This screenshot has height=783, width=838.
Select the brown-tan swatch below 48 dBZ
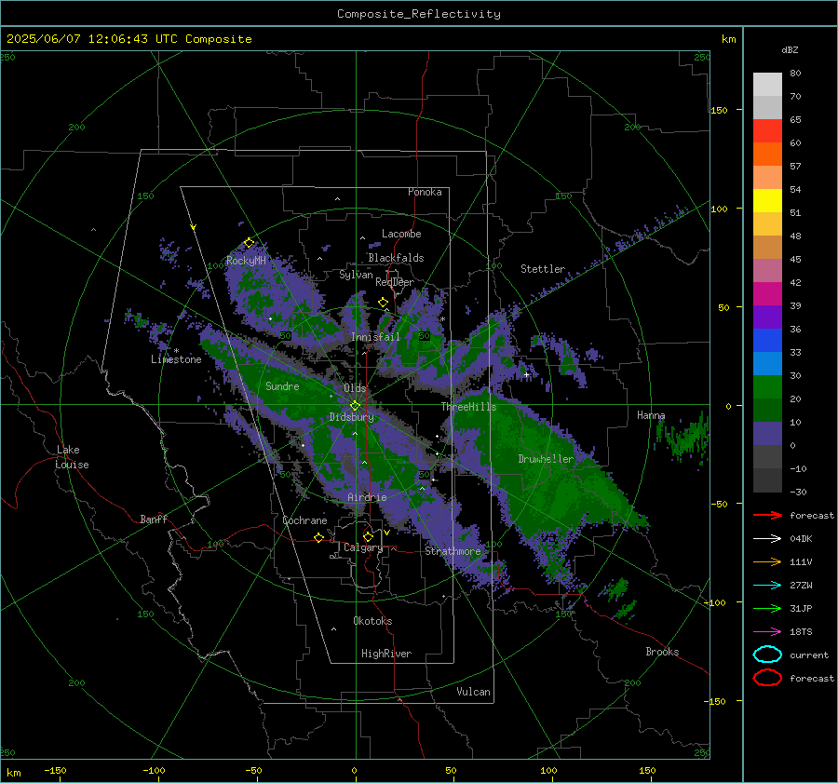767,248
